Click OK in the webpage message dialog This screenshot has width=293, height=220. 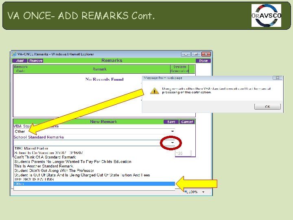point(267,107)
